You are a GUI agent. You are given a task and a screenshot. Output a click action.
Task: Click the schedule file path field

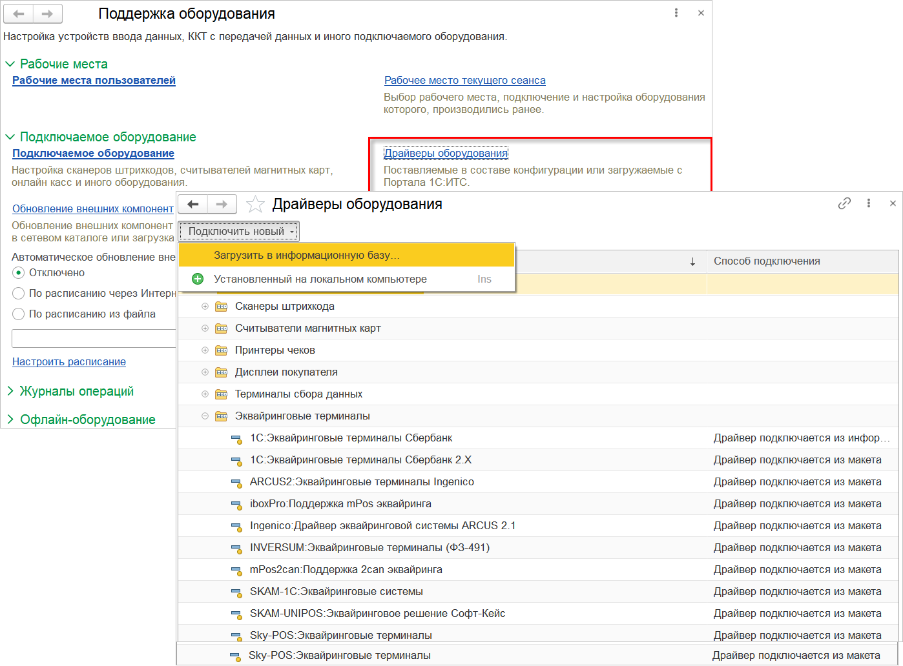pyautogui.click(x=94, y=338)
